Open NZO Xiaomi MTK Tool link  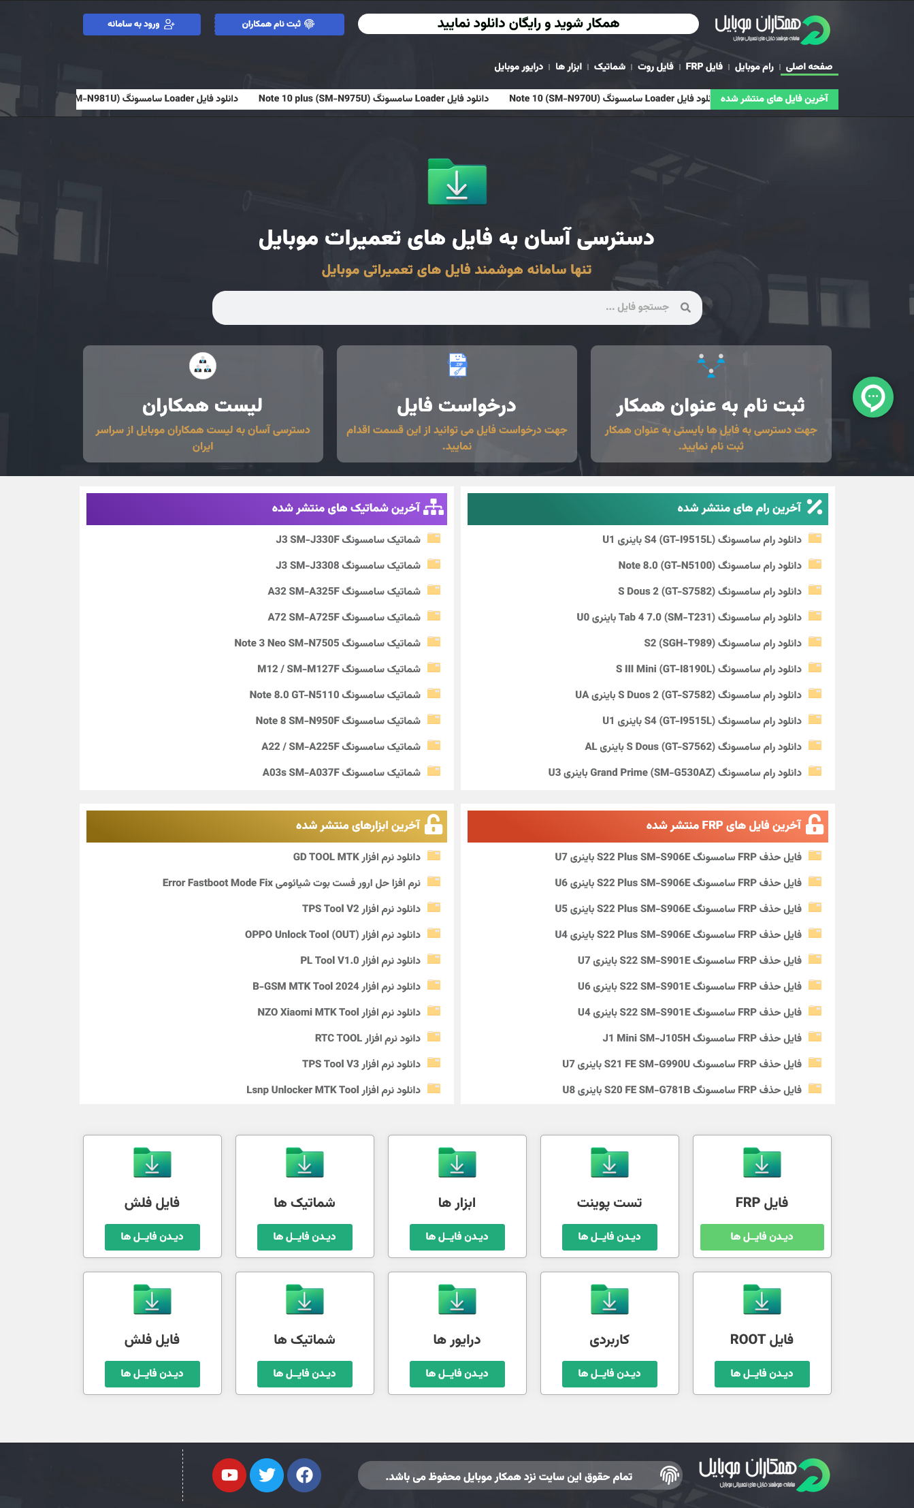[339, 1012]
